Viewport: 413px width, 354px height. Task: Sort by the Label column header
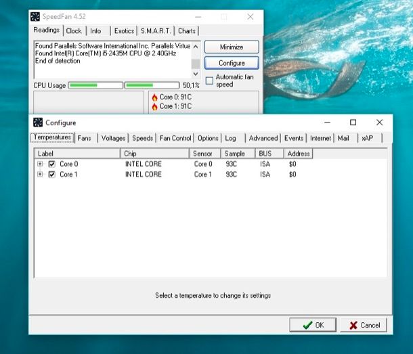click(x=77, y=154)
